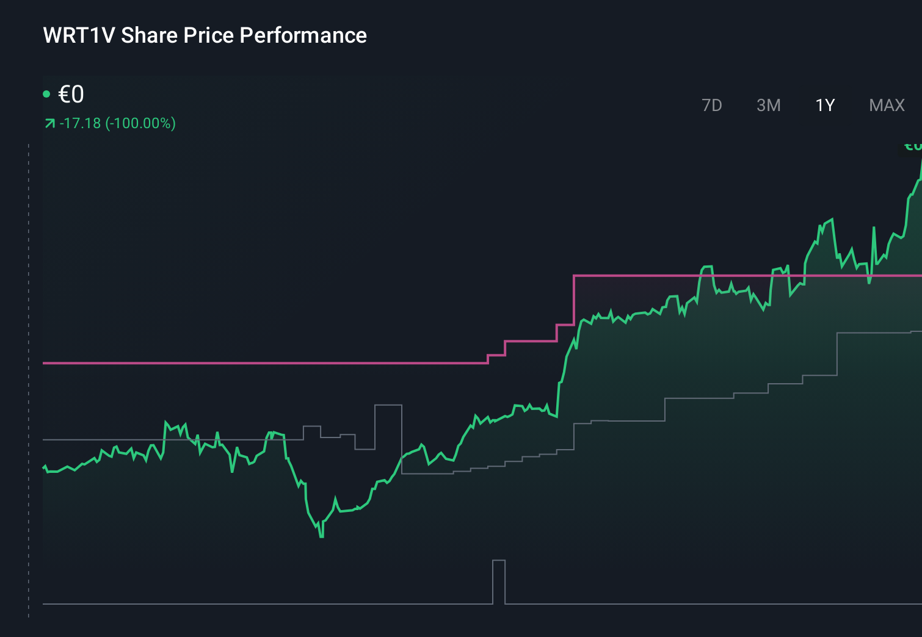The width and height of the screenshot is (922, 637).
Task: Open the MAX range view
Action: tap(886, 105)
